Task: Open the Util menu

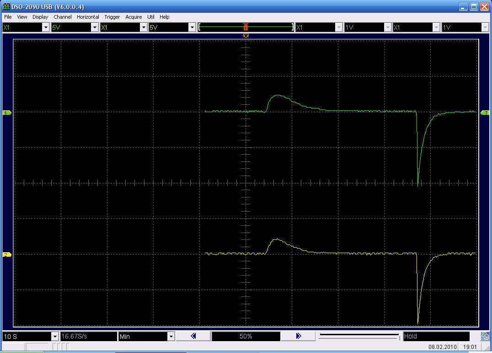Action: pos(150,17)
